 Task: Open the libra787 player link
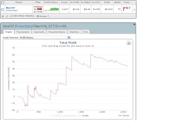tap(11, 8)
